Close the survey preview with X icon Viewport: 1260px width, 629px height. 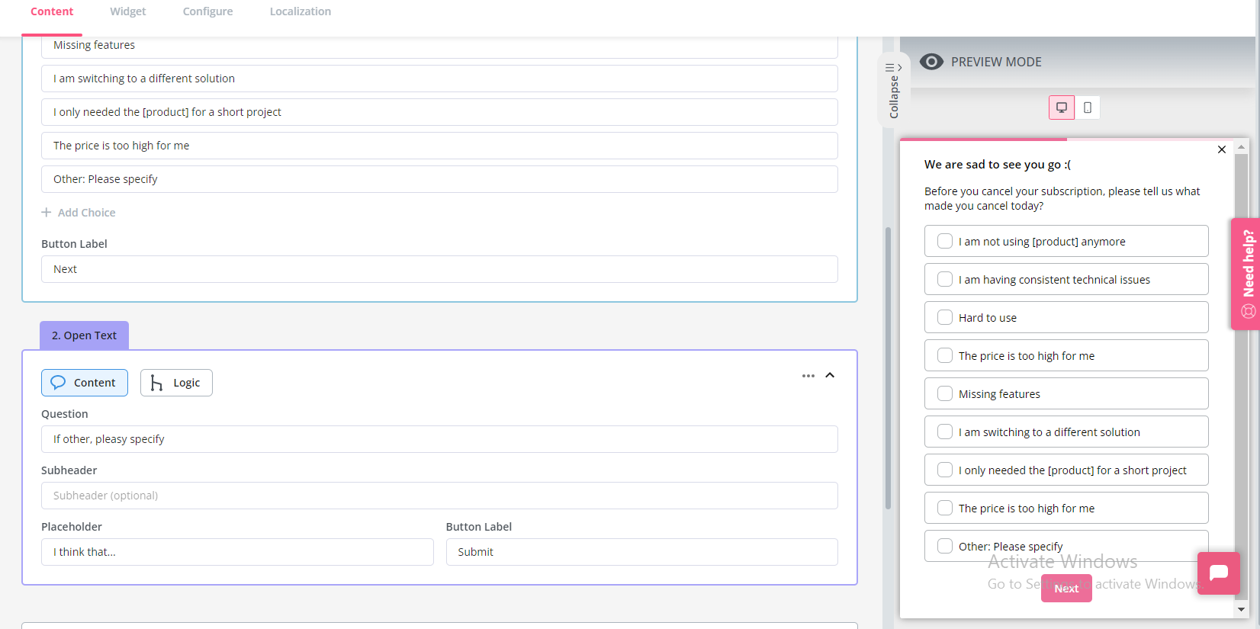1221,149
